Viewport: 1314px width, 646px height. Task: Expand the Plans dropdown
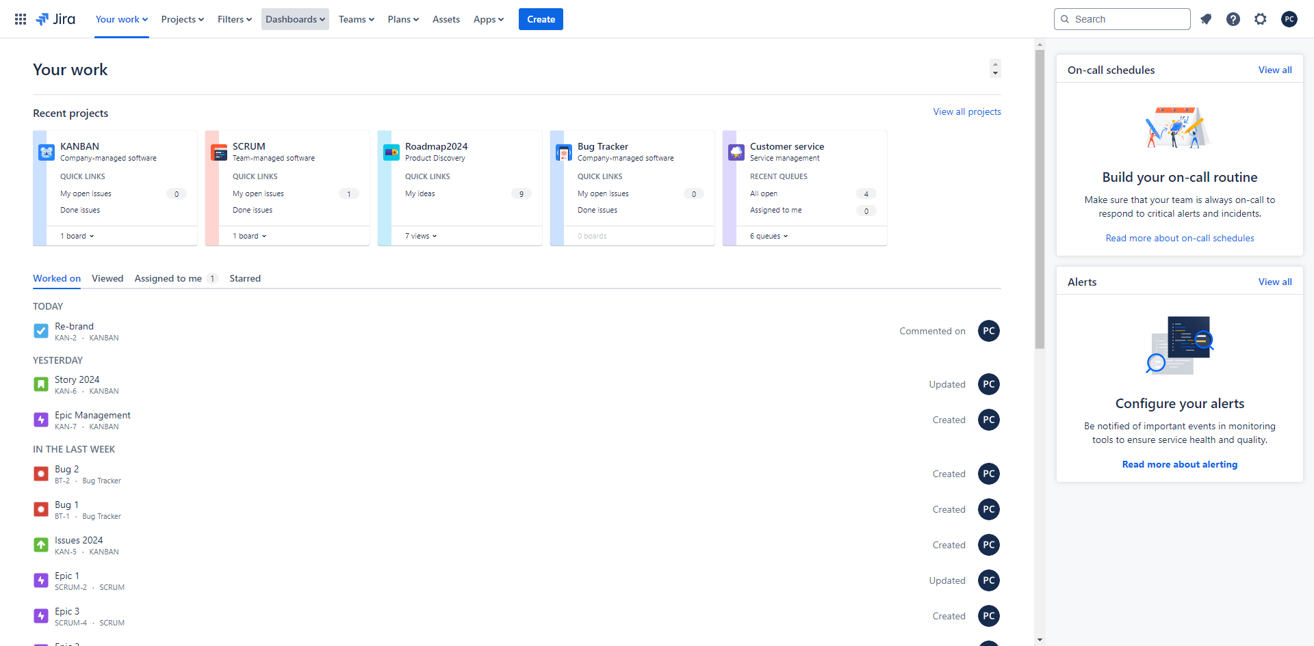pyautogui.click(x=403, y=19)
